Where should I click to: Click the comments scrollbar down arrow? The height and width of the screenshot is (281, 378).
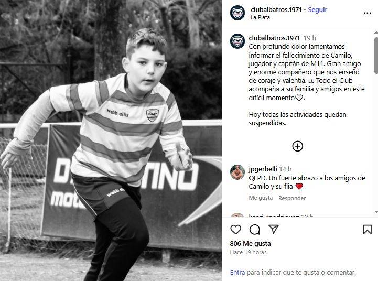pyautogui.click(x=376, y=212)
